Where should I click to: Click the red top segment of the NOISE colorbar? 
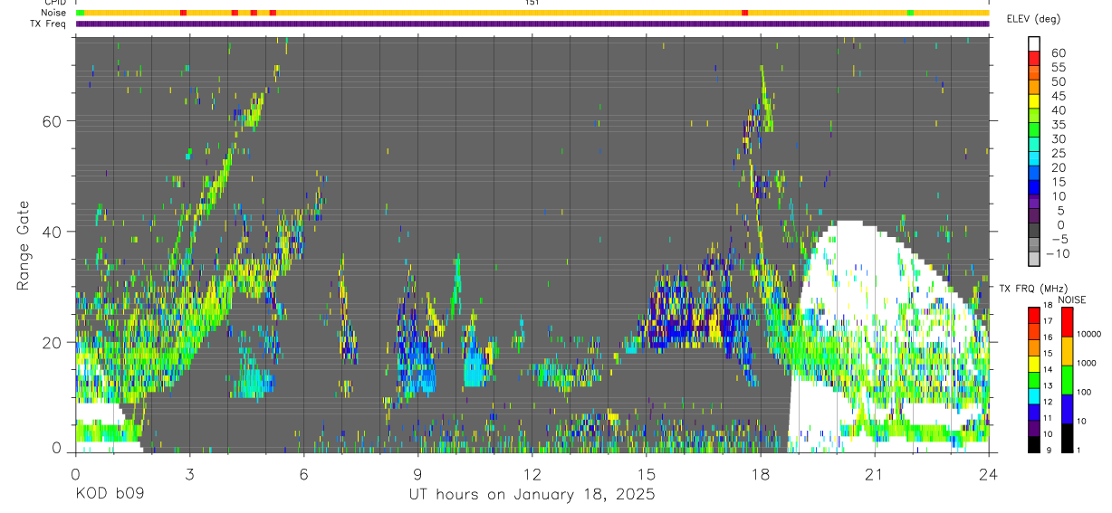click(x=1067, y=322)
